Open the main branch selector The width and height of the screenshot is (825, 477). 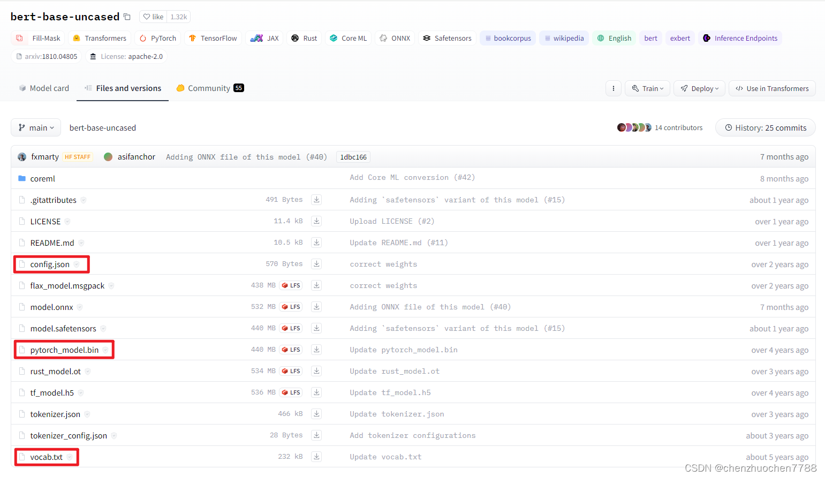pyautogui.click(x=35, y=127)
